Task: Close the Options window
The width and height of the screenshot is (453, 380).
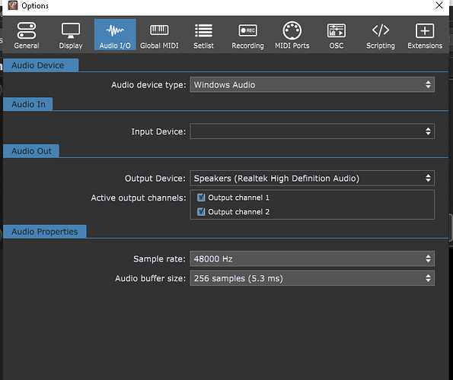Action: pyautogui.click(x=439, y=5)
